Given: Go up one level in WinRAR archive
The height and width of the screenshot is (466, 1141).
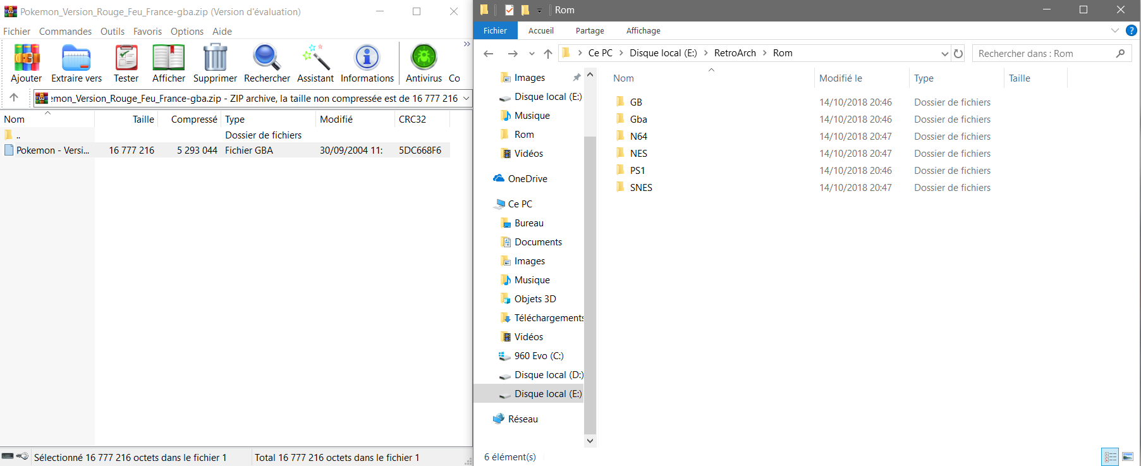Looking at the screenshot, I should click(x=14, y=97).
